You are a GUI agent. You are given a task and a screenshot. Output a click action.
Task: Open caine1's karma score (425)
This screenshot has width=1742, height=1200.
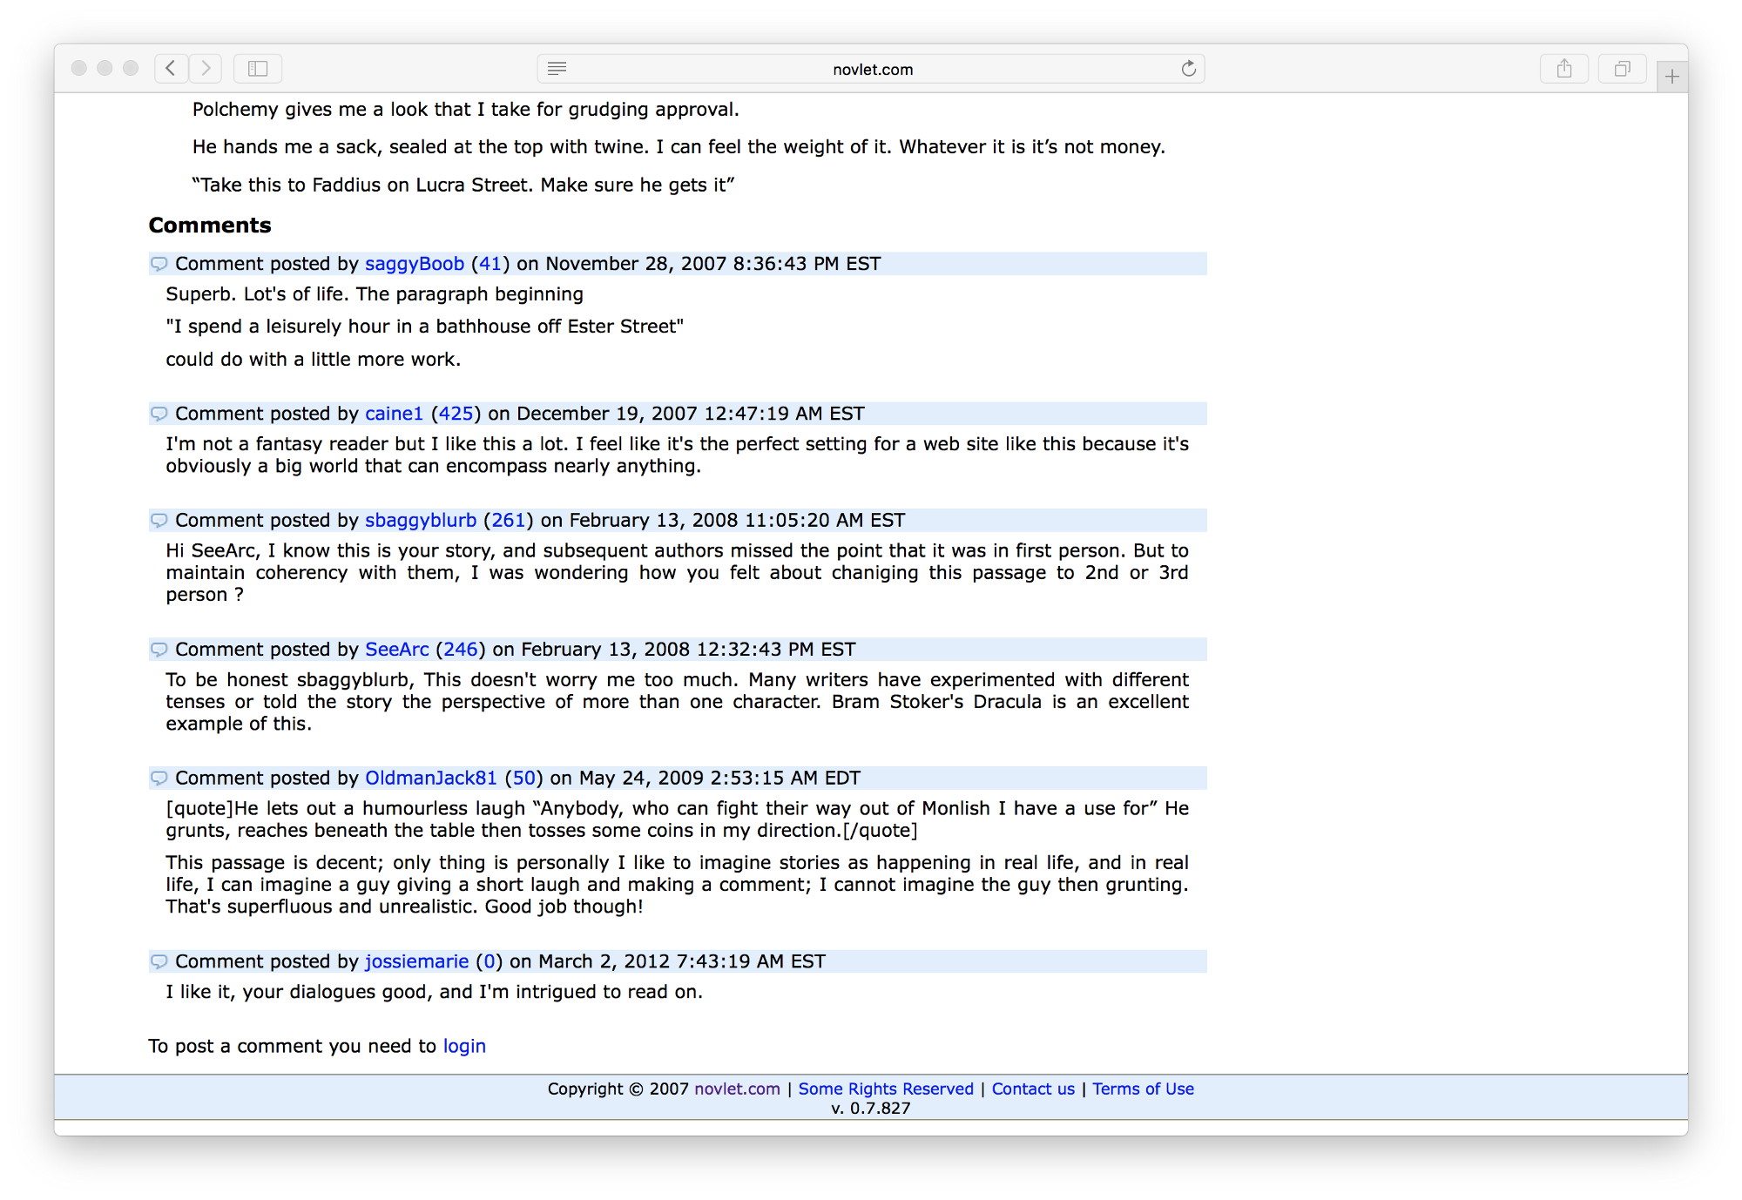click(456, 414)
